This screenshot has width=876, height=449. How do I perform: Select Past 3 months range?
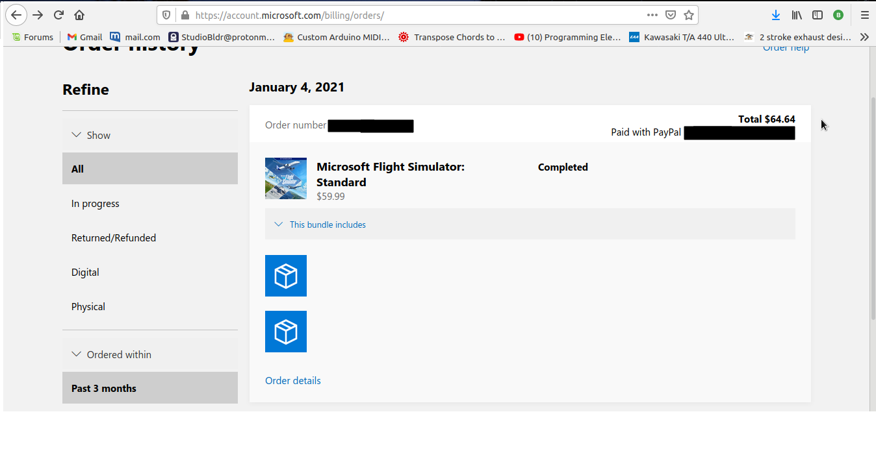coord(150,388)
